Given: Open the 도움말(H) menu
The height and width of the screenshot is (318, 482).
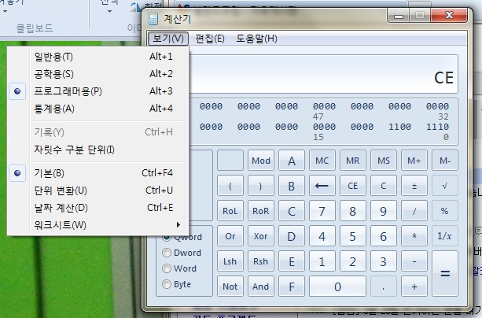Looking at the screenshot, I should tap(256, 39).
